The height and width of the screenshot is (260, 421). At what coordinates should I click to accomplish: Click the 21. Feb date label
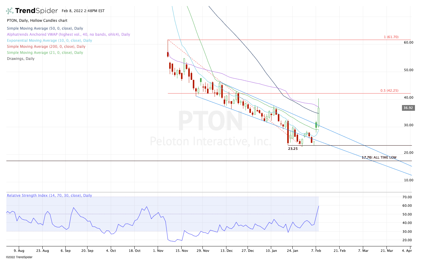tap(339, 251)
